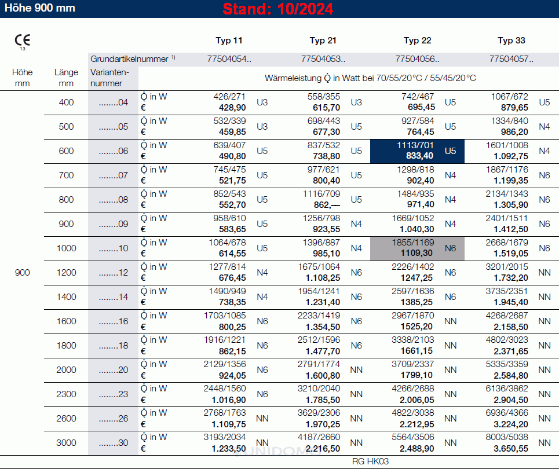The image size is (559, 469).
Task: Select the gray highlighted 1855/1169 cell
Action: tap(416, 248)
